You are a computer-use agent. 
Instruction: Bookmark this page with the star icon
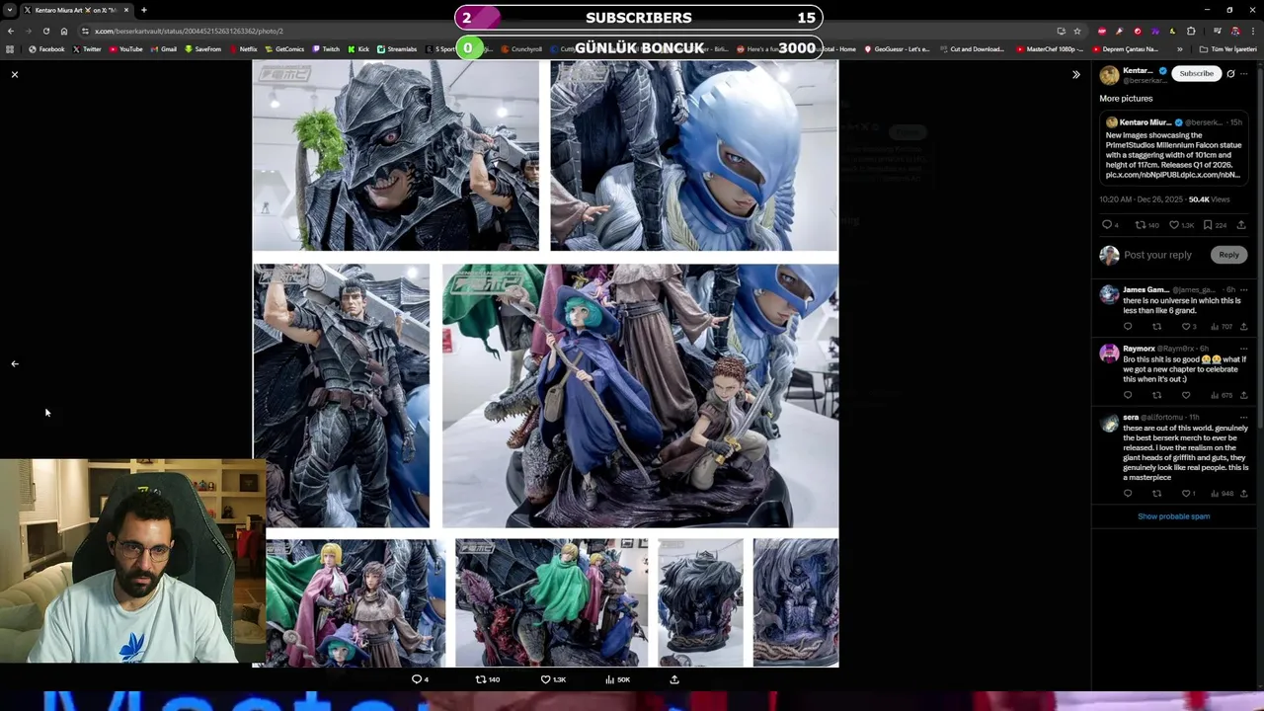coord(1077,31)
